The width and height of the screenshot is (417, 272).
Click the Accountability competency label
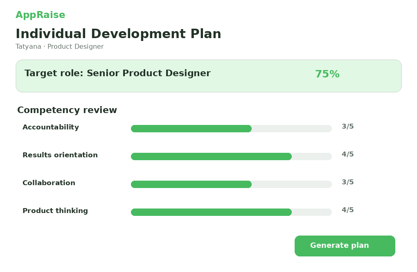[51, 127]
